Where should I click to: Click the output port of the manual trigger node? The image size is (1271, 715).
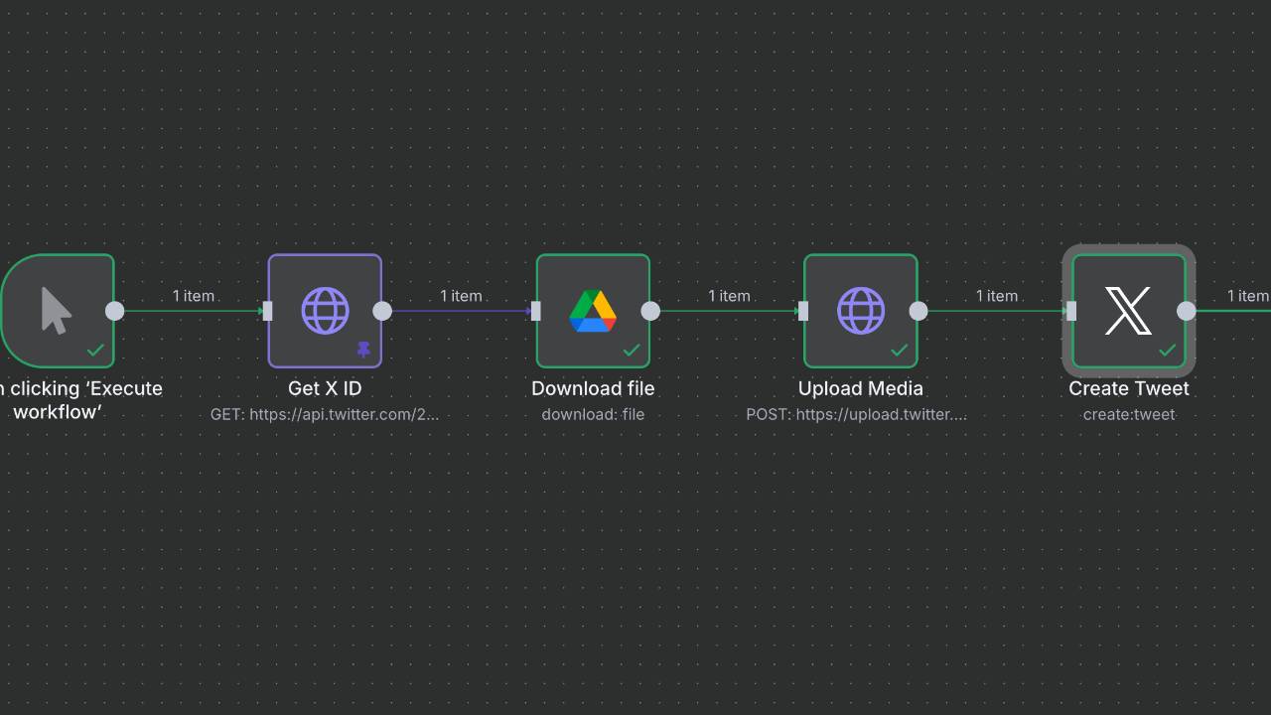pos(115,311)
